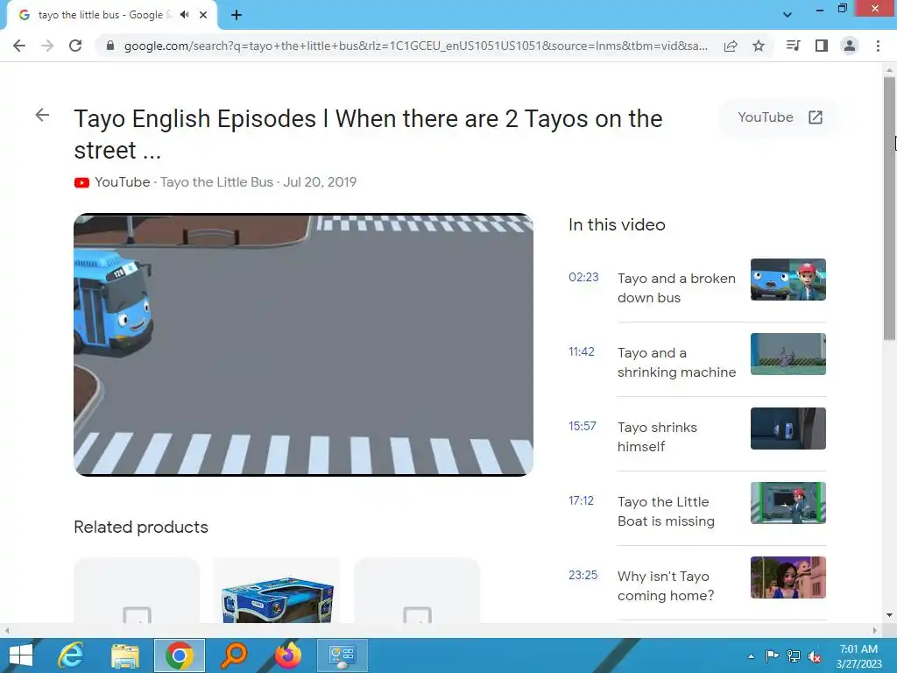The height and width of the screenshot is (673, 897).
Task: Click the scrollbar up arrow
Action: [889, 70]
